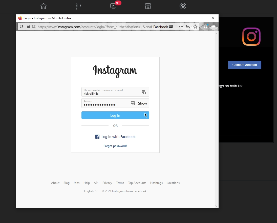This screenshot has height=223, width=277.
Task: Click the Firefox logo in title bar
Action: click(x=20, y=18)
